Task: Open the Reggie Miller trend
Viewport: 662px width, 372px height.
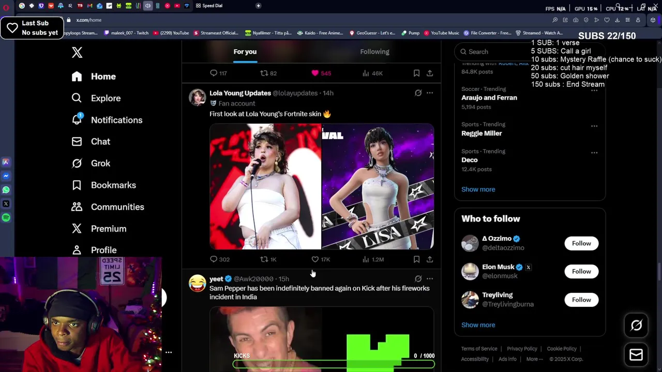Action: click(482, 133)
